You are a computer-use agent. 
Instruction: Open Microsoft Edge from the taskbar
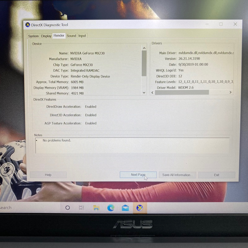pos(111,208)
